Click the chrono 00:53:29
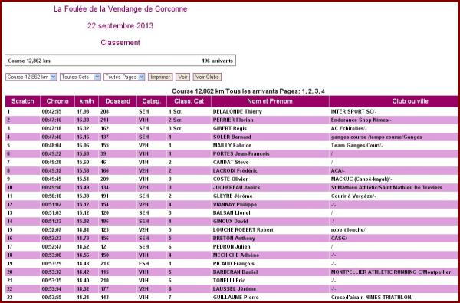The image size is (460, 303). 51,264
